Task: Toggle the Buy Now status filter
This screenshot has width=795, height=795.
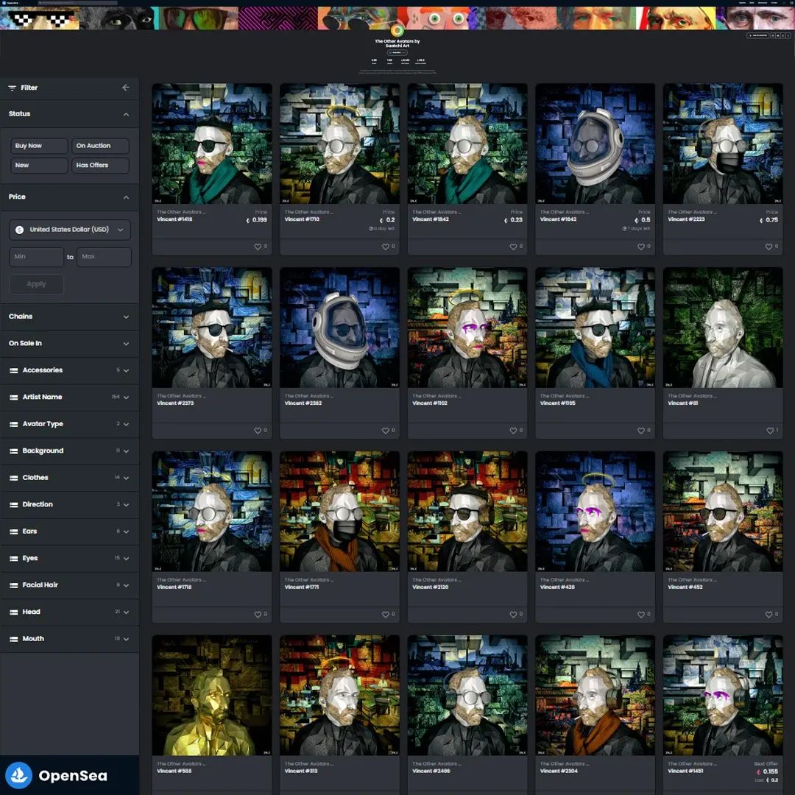Action: coord(39,146)
